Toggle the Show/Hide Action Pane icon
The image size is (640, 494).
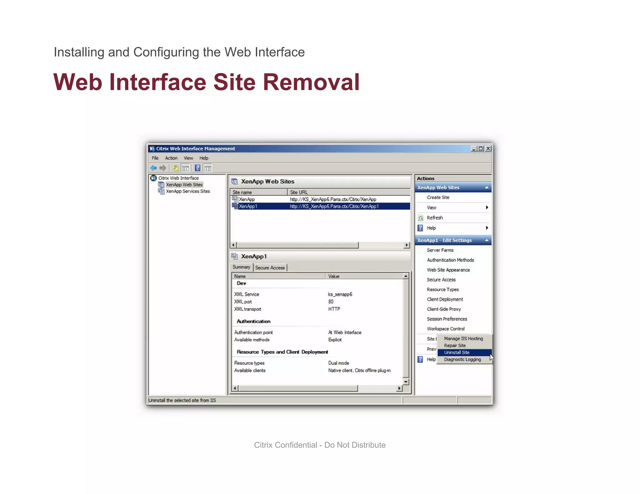208,168
